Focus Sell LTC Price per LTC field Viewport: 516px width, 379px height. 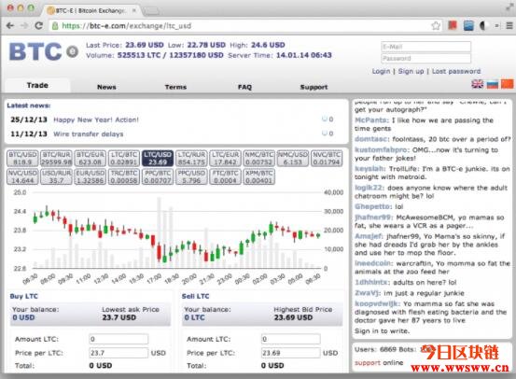pos(290,353)
